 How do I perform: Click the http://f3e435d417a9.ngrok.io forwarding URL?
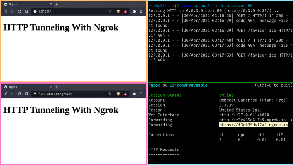(252, 120)
